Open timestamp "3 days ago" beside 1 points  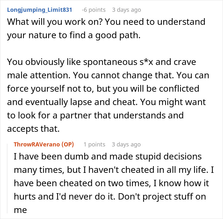(x=126, y=145)
